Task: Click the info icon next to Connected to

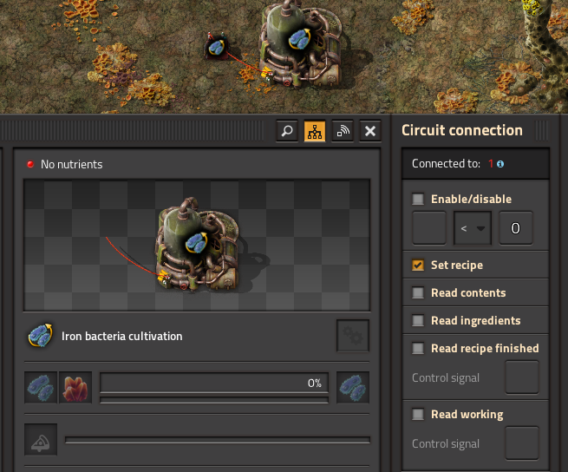Action: coord(500,164)
